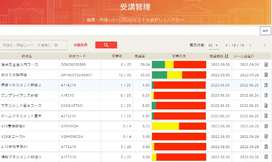
Task: Click attendee count 6 / 25
Action: click(x=126, y=64)
